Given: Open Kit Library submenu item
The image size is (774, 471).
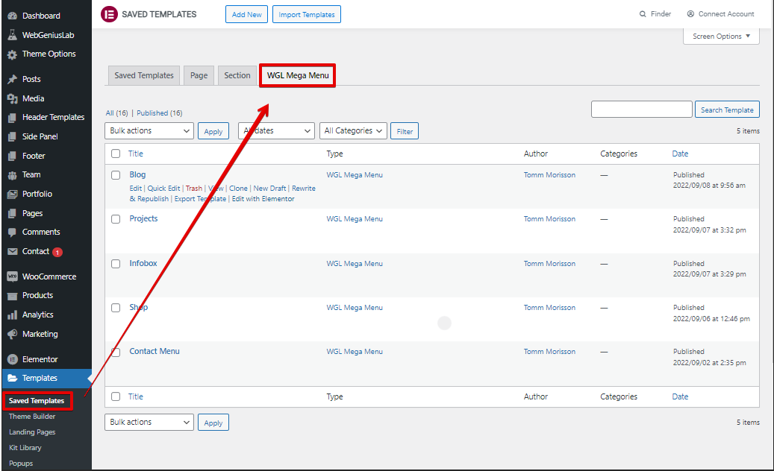Looking at the screenshot, I should tap(25, 448).
